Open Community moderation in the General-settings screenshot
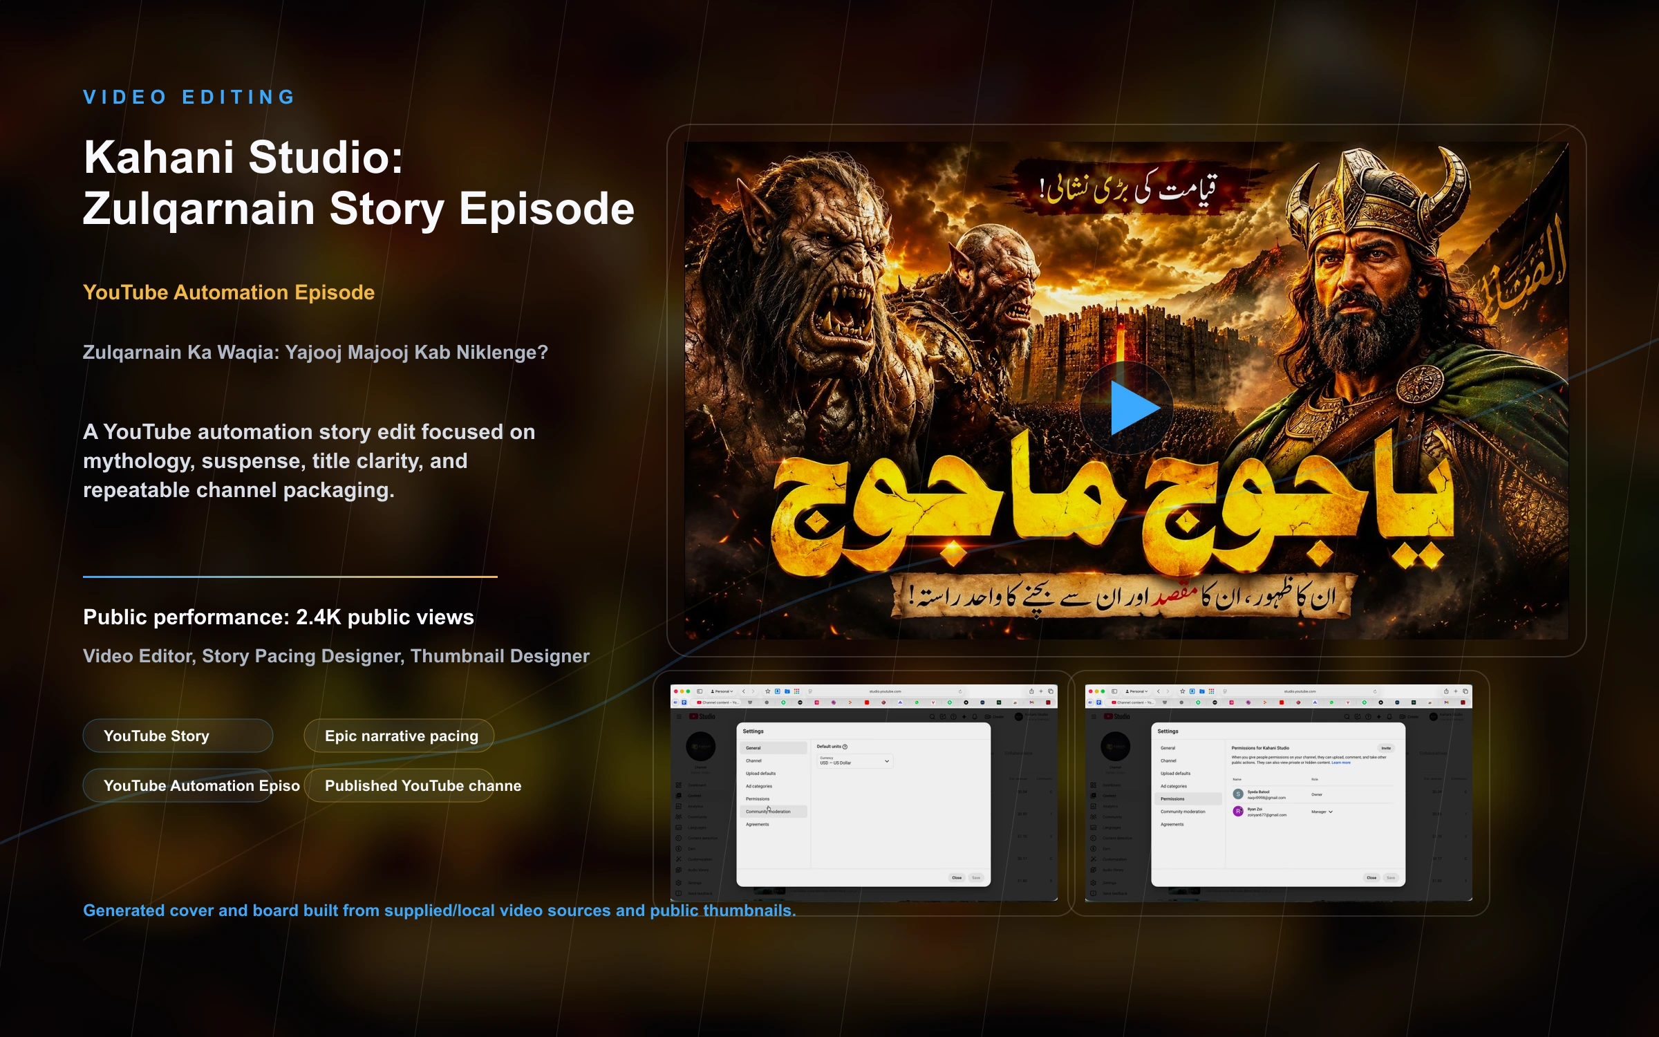The width and height of the screenshot is (1659, 1037). 774,812
